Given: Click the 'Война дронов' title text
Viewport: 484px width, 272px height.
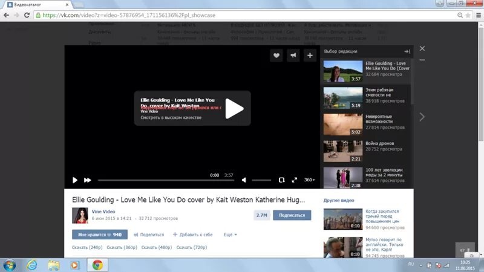Looking at the screenshot, I should point(380,143).
